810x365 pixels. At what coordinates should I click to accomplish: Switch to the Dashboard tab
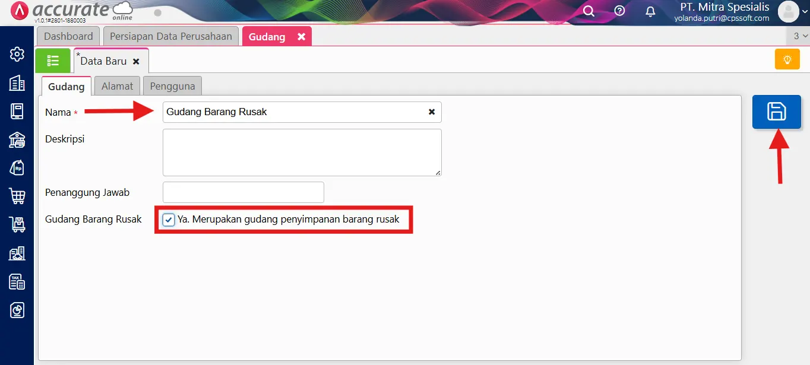pyautogui.click(x=68, y=36)
